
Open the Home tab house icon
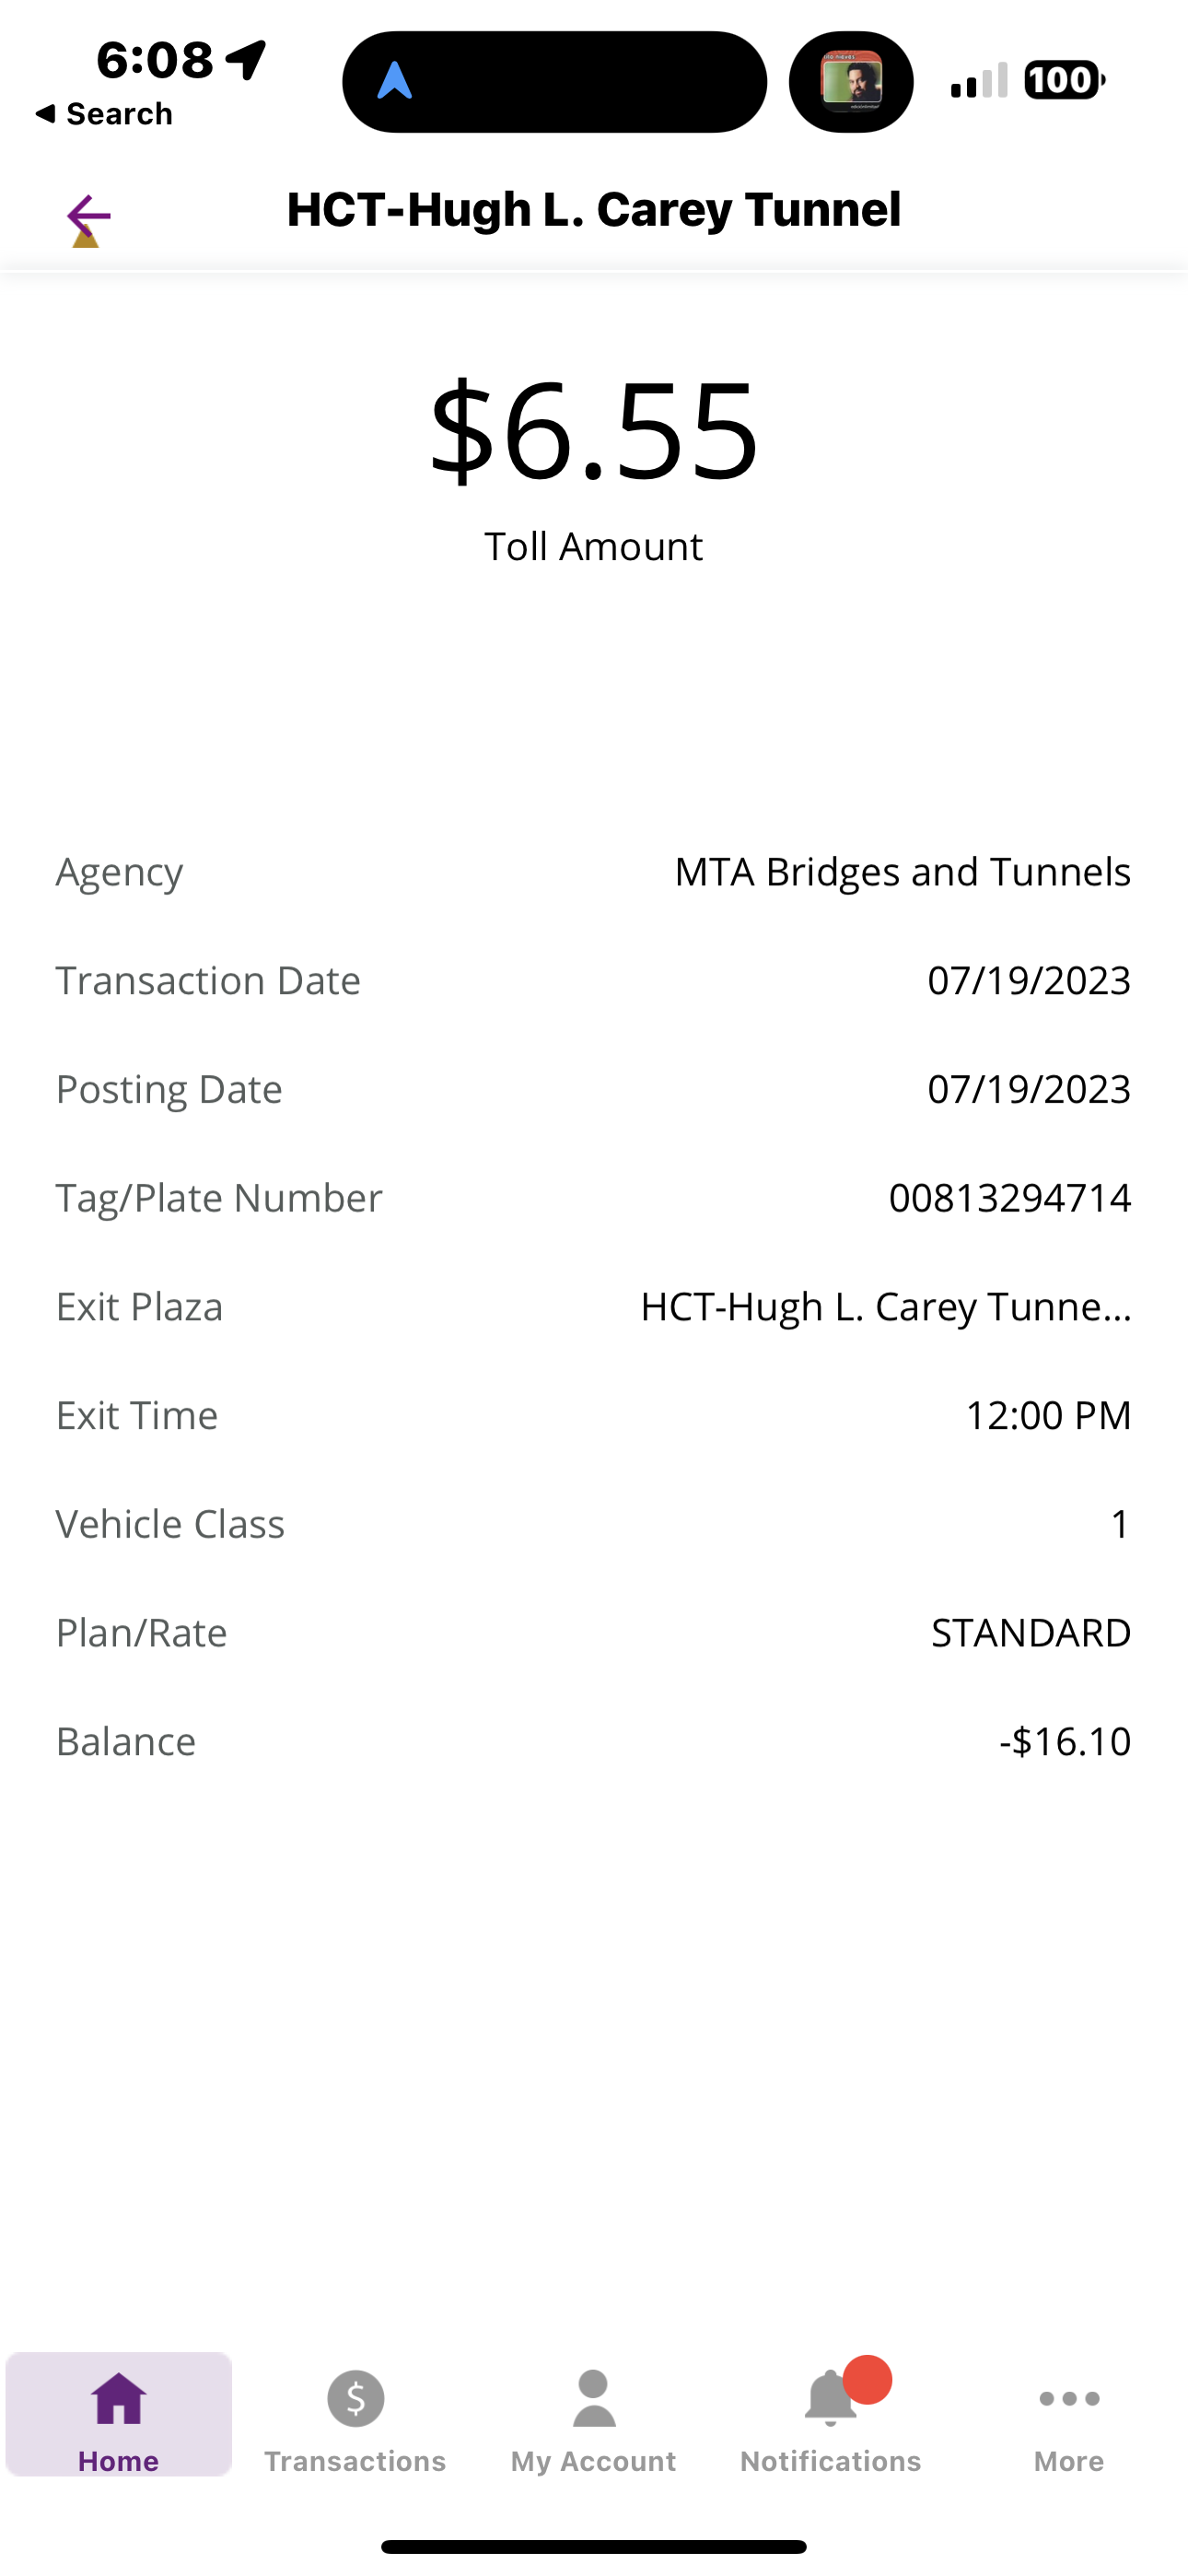[119, 2398]
